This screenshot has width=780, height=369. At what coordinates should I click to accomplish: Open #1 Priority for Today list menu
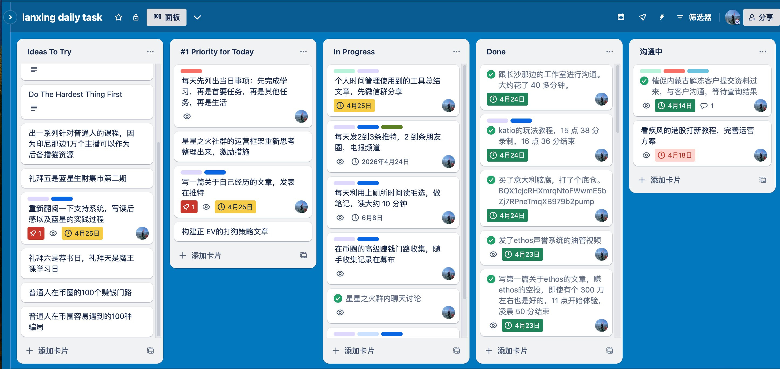[303, 52]
